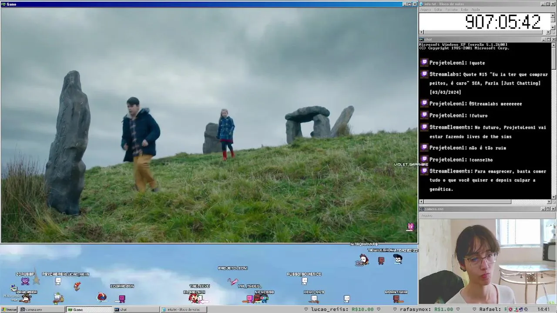Activate the chat taskbar button
This screenshot has width=557, height=313.
coord(136,310)
